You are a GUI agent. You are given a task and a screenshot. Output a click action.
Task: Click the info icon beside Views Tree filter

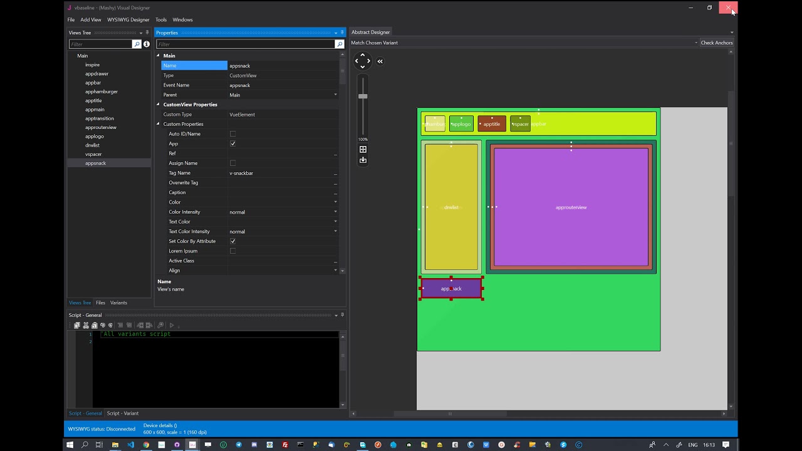coord(147,44)
